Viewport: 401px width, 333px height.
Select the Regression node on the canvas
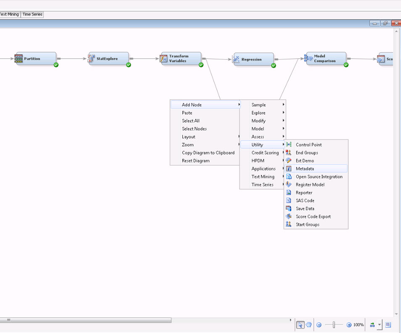pyautogui.click(x=253, y=60)
